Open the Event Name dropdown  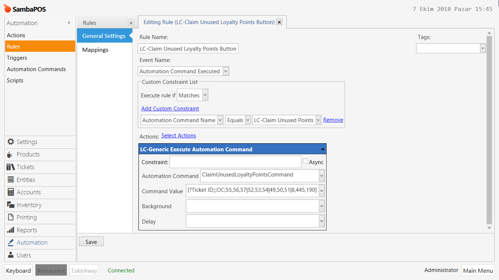tap(226, 71)
